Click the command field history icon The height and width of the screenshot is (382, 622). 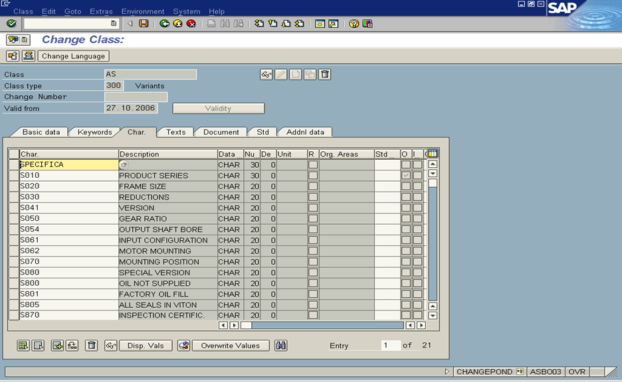pos(114,24)
